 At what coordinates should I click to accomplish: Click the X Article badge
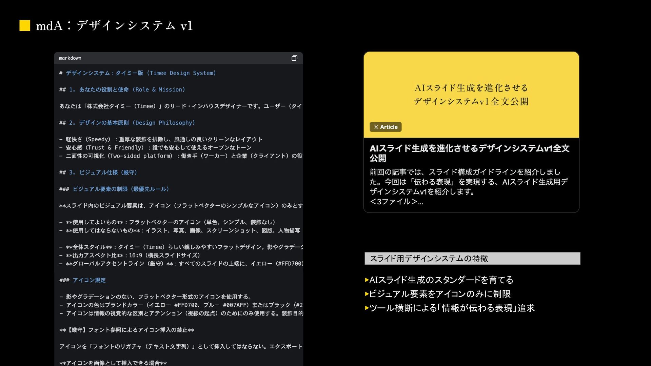coord(386,127)
